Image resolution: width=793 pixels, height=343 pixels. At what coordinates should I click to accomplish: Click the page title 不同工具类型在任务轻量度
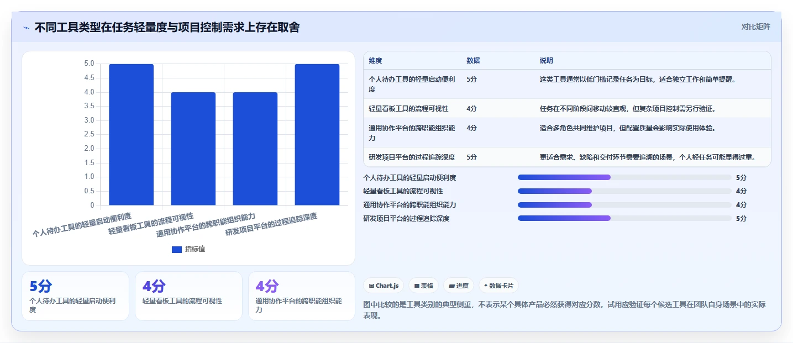pyautogui.click(x=167, y=27)
